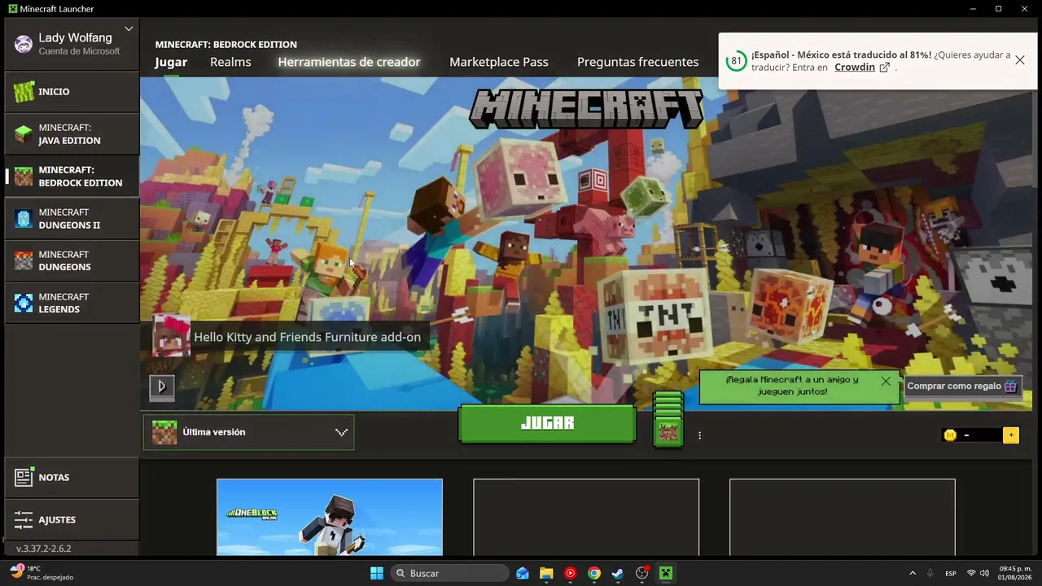Open Google Chrome from the taskbar
Image resolution: width=1042 pixels, height=586 pixels.
594,573
